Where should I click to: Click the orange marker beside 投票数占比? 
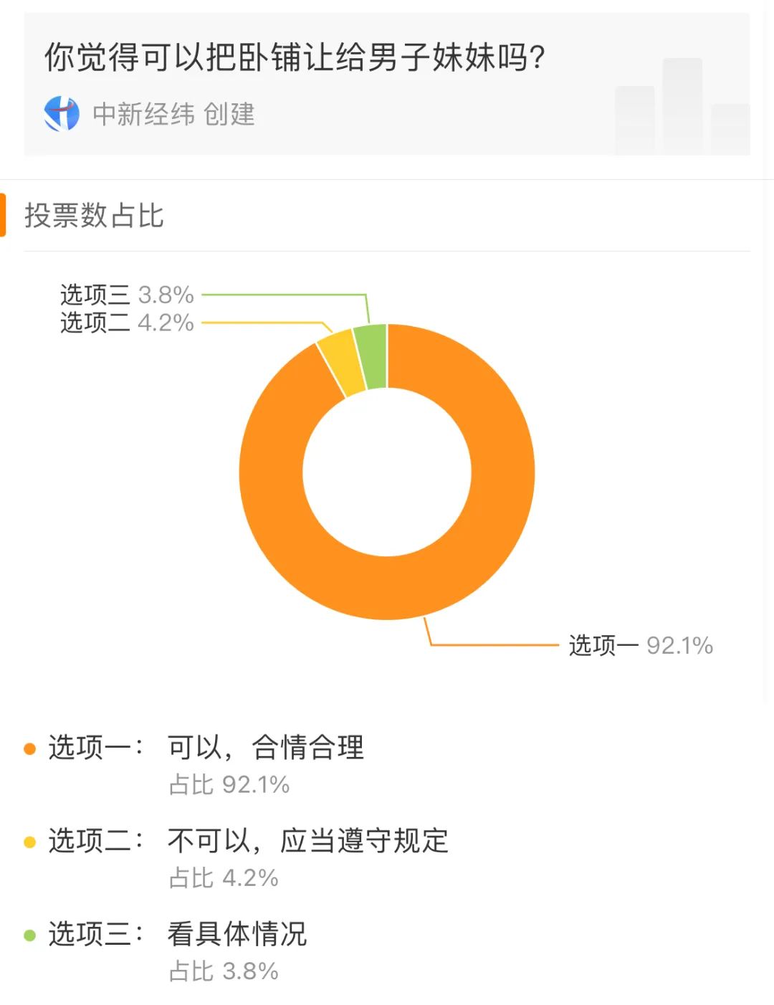[3, 214]
